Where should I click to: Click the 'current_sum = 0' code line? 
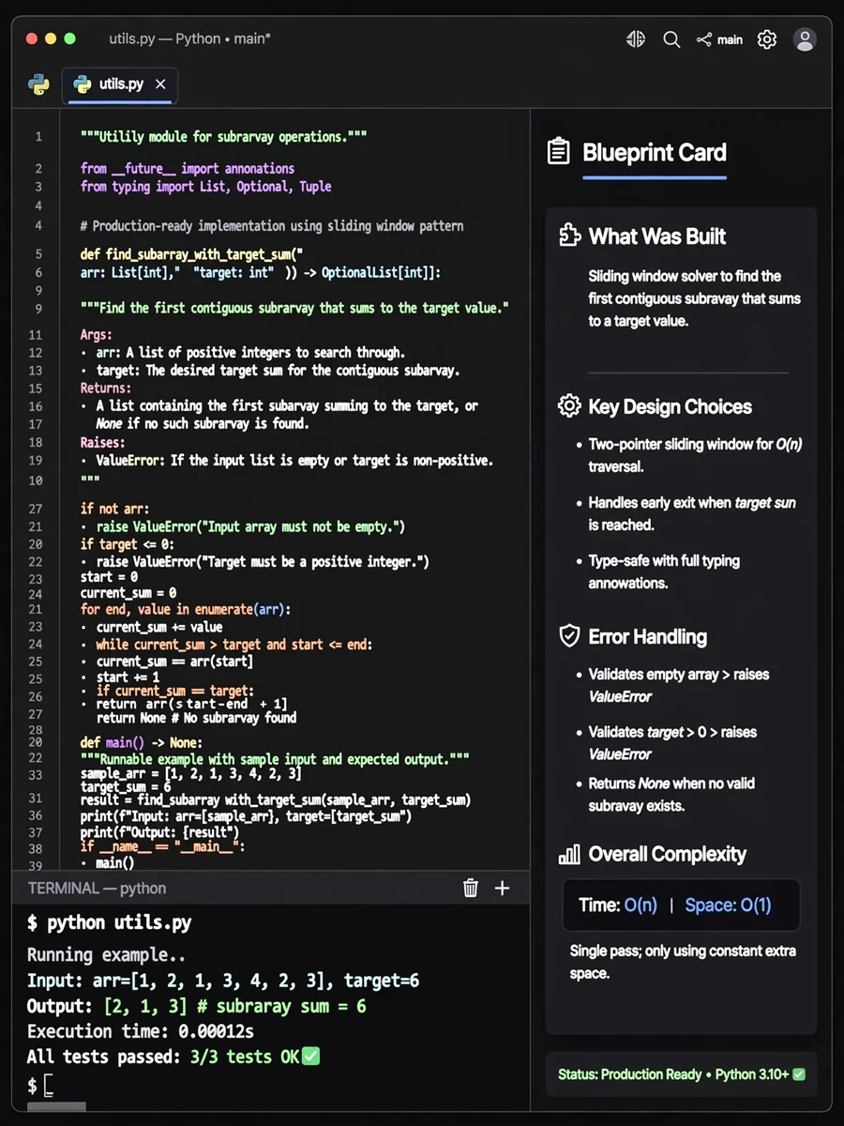click(128, 593)
